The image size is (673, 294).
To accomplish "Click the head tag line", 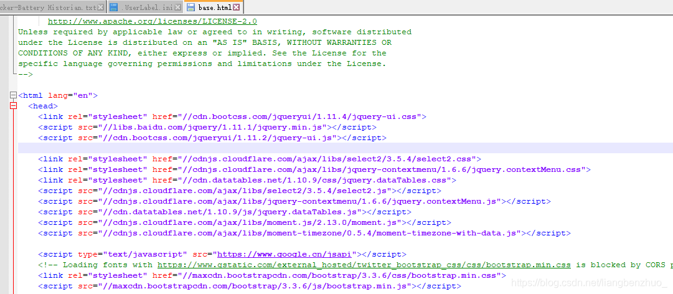I will click(x=43, y=106).
